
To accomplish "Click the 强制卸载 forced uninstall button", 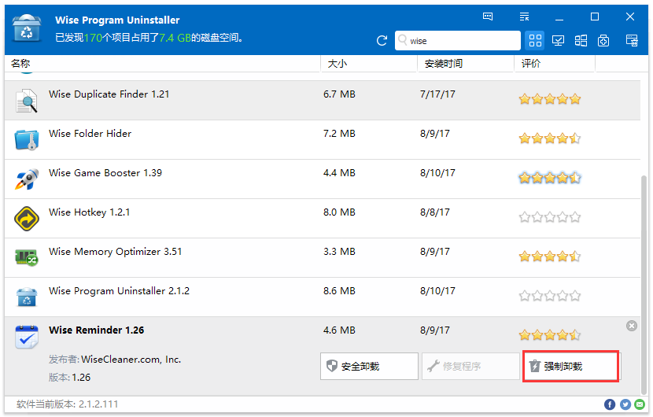I will (570, 367).
